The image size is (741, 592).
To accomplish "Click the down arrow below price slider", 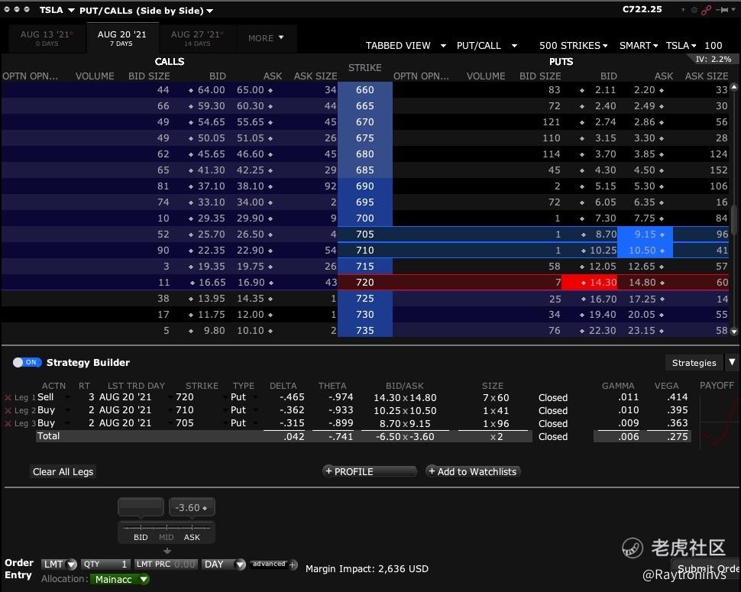I will [x=167, y=551].
